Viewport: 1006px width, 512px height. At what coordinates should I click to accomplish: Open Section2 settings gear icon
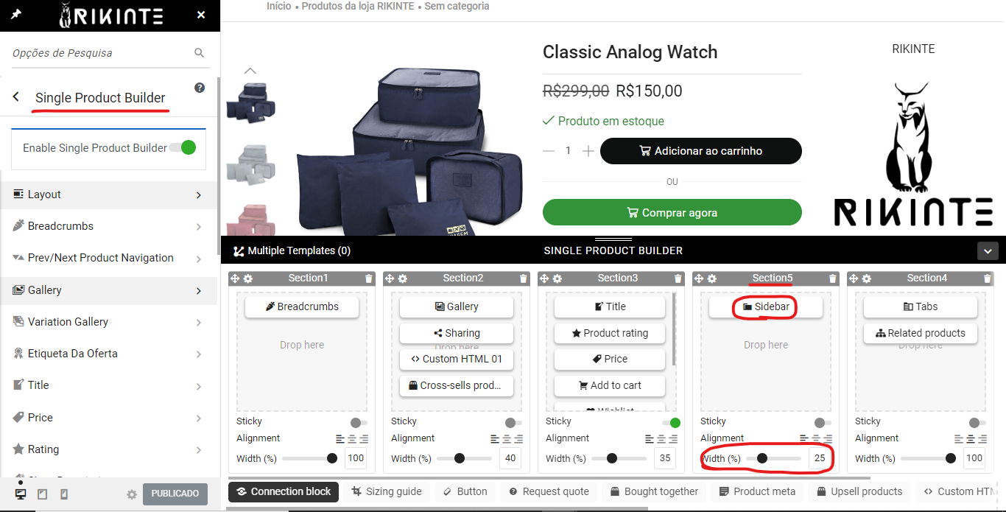tap(403, 278)
